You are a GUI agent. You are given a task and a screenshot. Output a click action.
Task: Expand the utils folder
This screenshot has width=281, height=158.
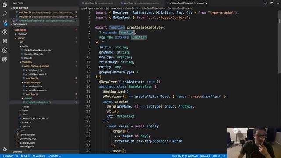24,115
